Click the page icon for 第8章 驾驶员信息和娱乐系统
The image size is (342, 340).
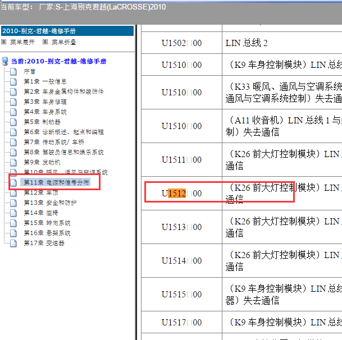[13, 152]
